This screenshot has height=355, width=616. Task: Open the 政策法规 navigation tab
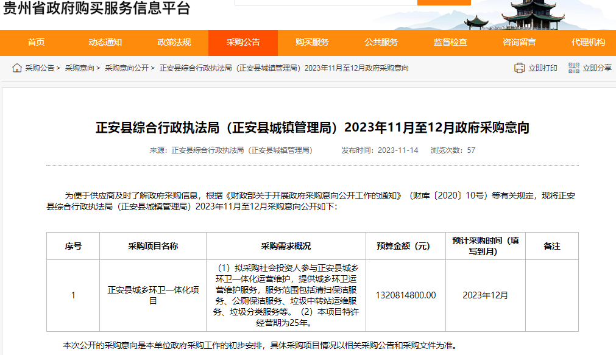(x=174, y=43)
